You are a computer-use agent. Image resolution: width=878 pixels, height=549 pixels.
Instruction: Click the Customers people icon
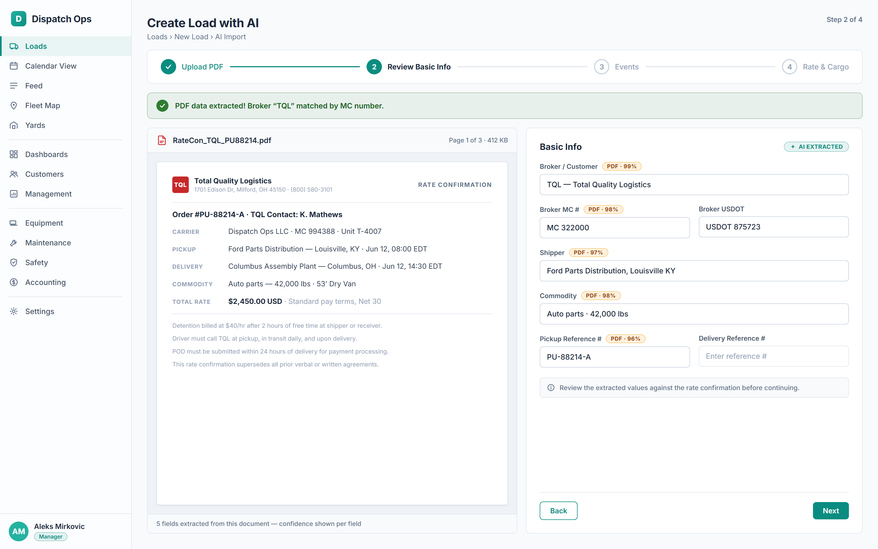coord(14,174)
